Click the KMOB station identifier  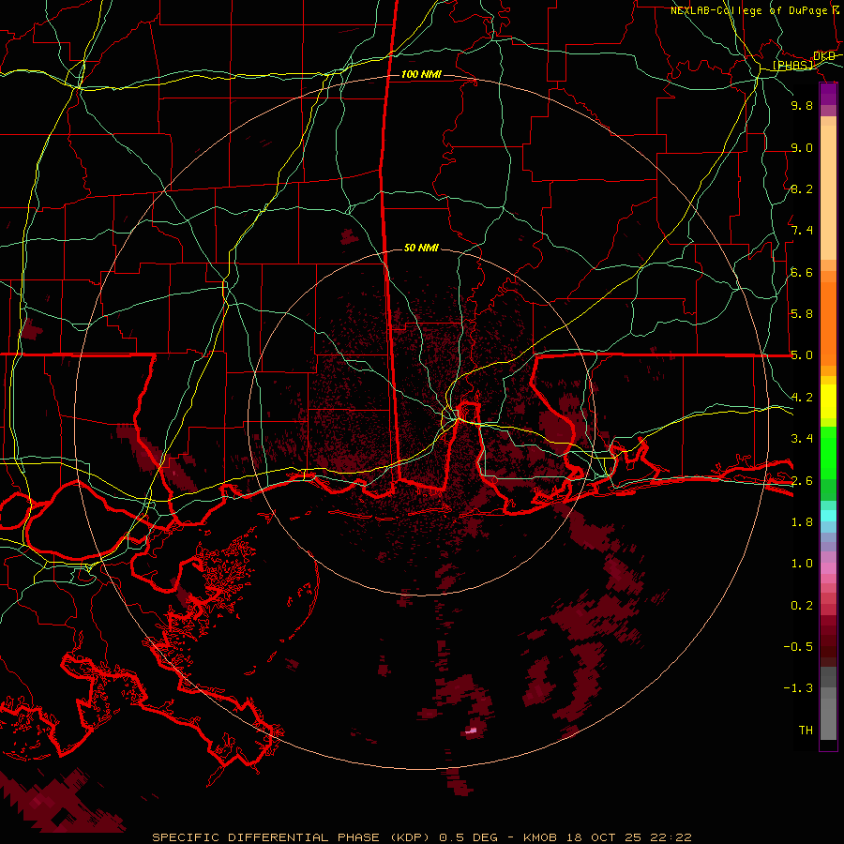539,837
